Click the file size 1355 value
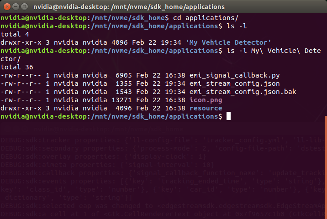 pyautogui.click(x=124, y=83)
